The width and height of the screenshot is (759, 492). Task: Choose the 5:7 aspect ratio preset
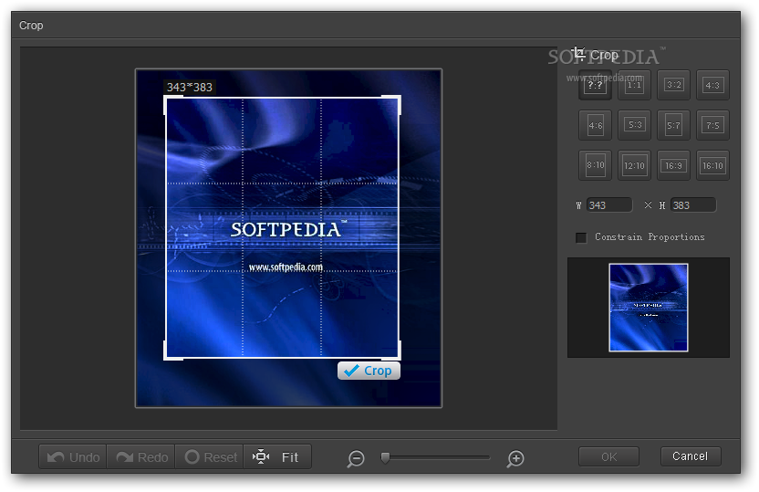click(x=673, y=125)
